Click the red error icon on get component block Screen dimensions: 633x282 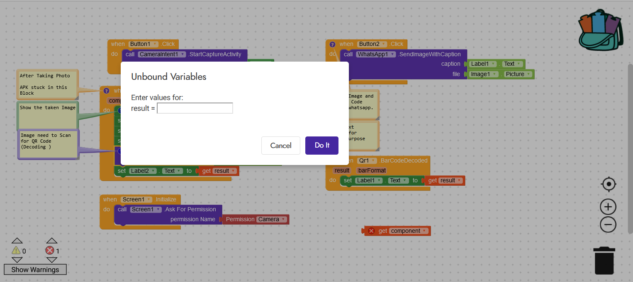371,231
